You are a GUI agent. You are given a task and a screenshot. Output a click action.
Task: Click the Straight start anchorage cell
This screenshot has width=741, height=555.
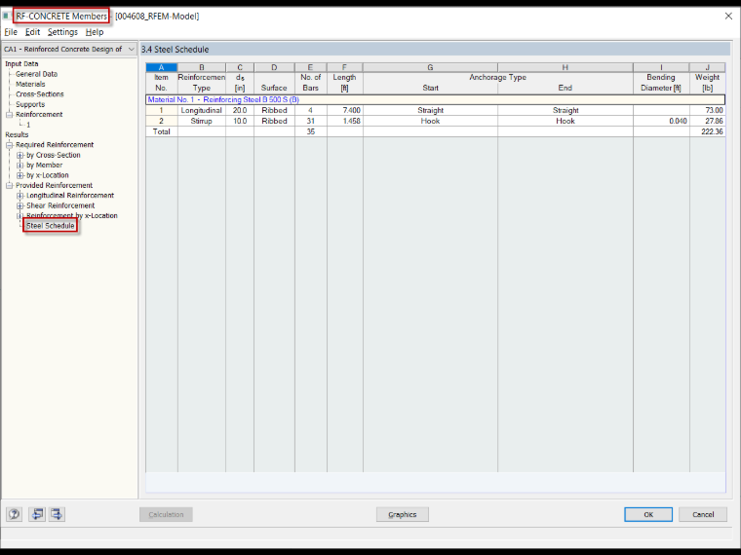coord(431,110)
